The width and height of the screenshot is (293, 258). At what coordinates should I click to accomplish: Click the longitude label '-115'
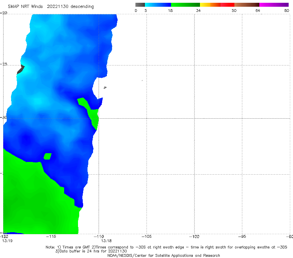[51, 237]
